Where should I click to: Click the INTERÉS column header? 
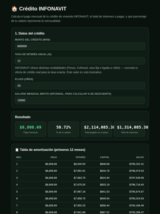80,157
